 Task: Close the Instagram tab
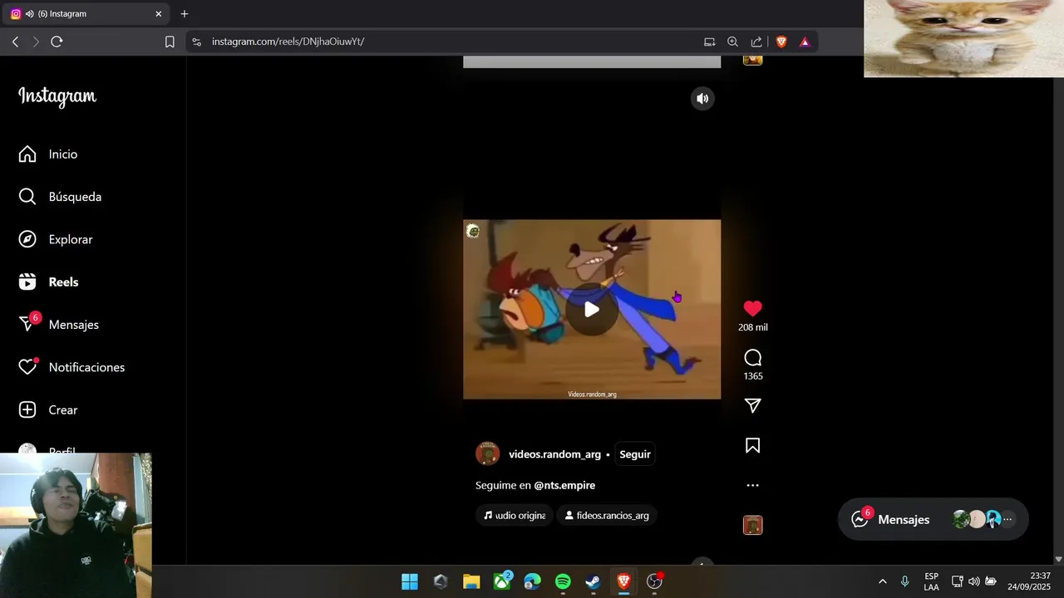coord(158,14)
